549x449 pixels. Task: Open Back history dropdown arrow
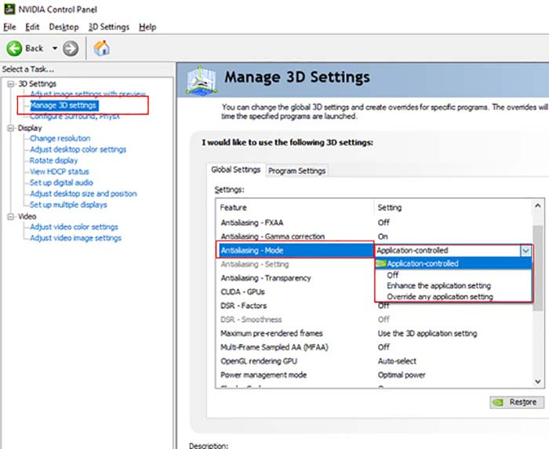tap(55, 49)
